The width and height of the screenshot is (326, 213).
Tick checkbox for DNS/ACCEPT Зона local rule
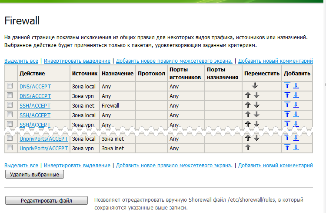(10, 85)
